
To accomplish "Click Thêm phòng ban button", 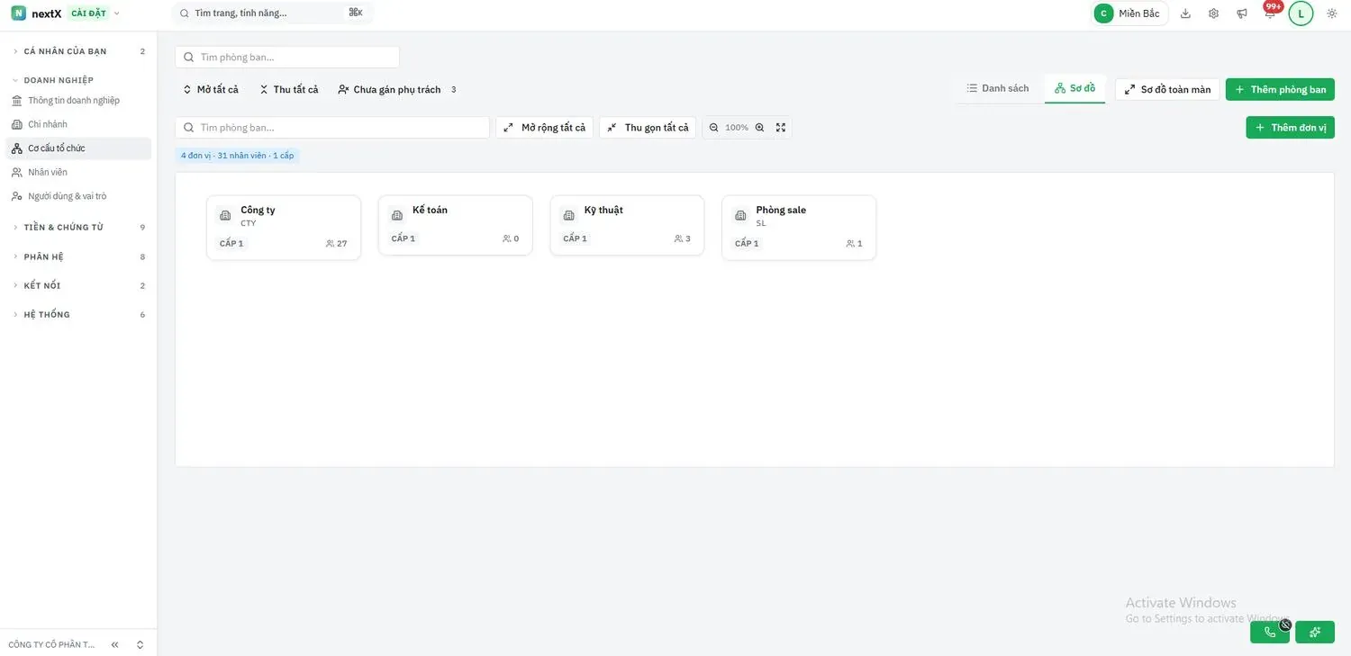I will (1280, 89).
